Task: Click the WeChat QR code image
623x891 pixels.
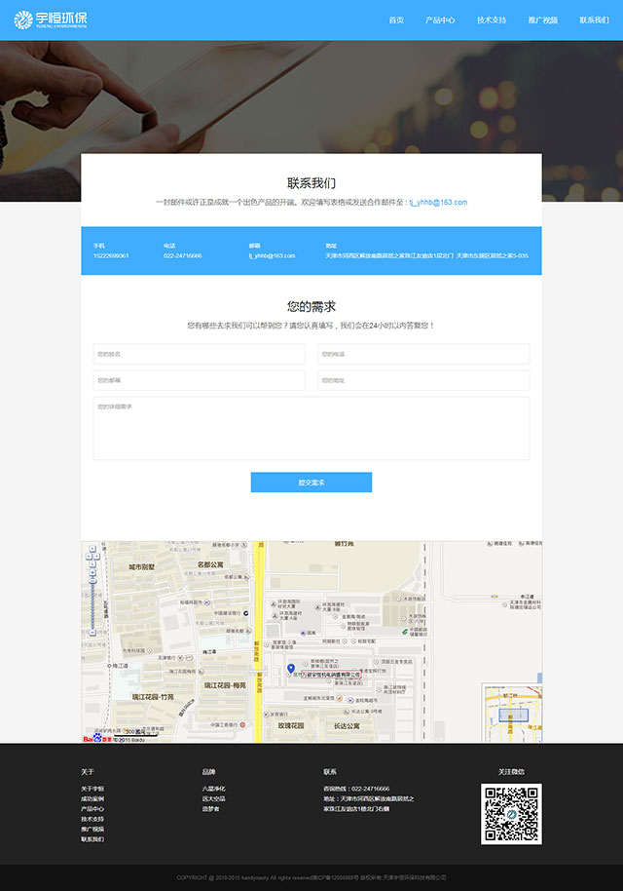Action: 511,814
